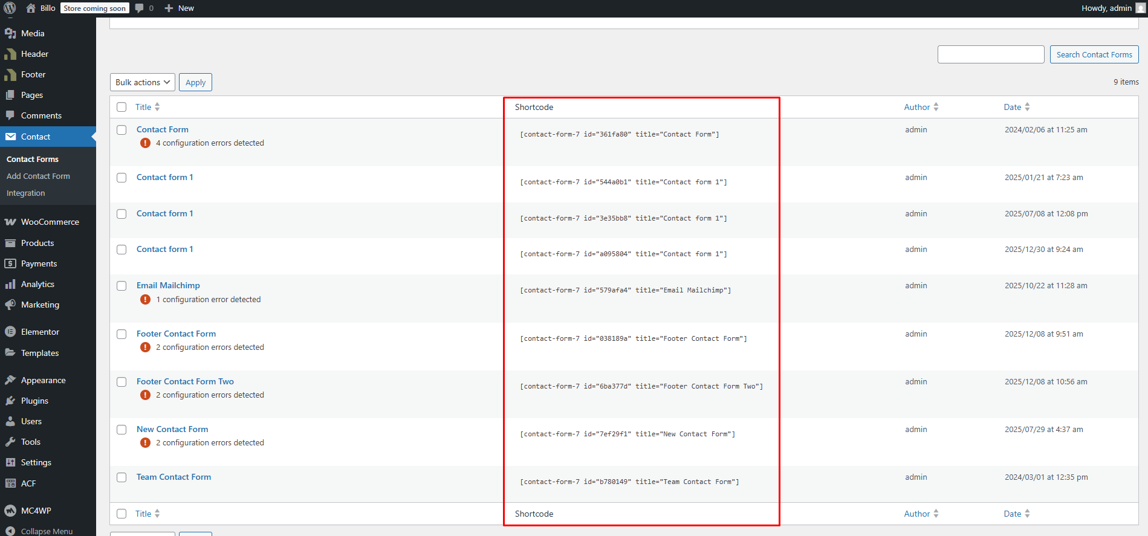The image size is (1148, 536).
Task: Open the New Contact Form title link
Action: coord(172,429)
